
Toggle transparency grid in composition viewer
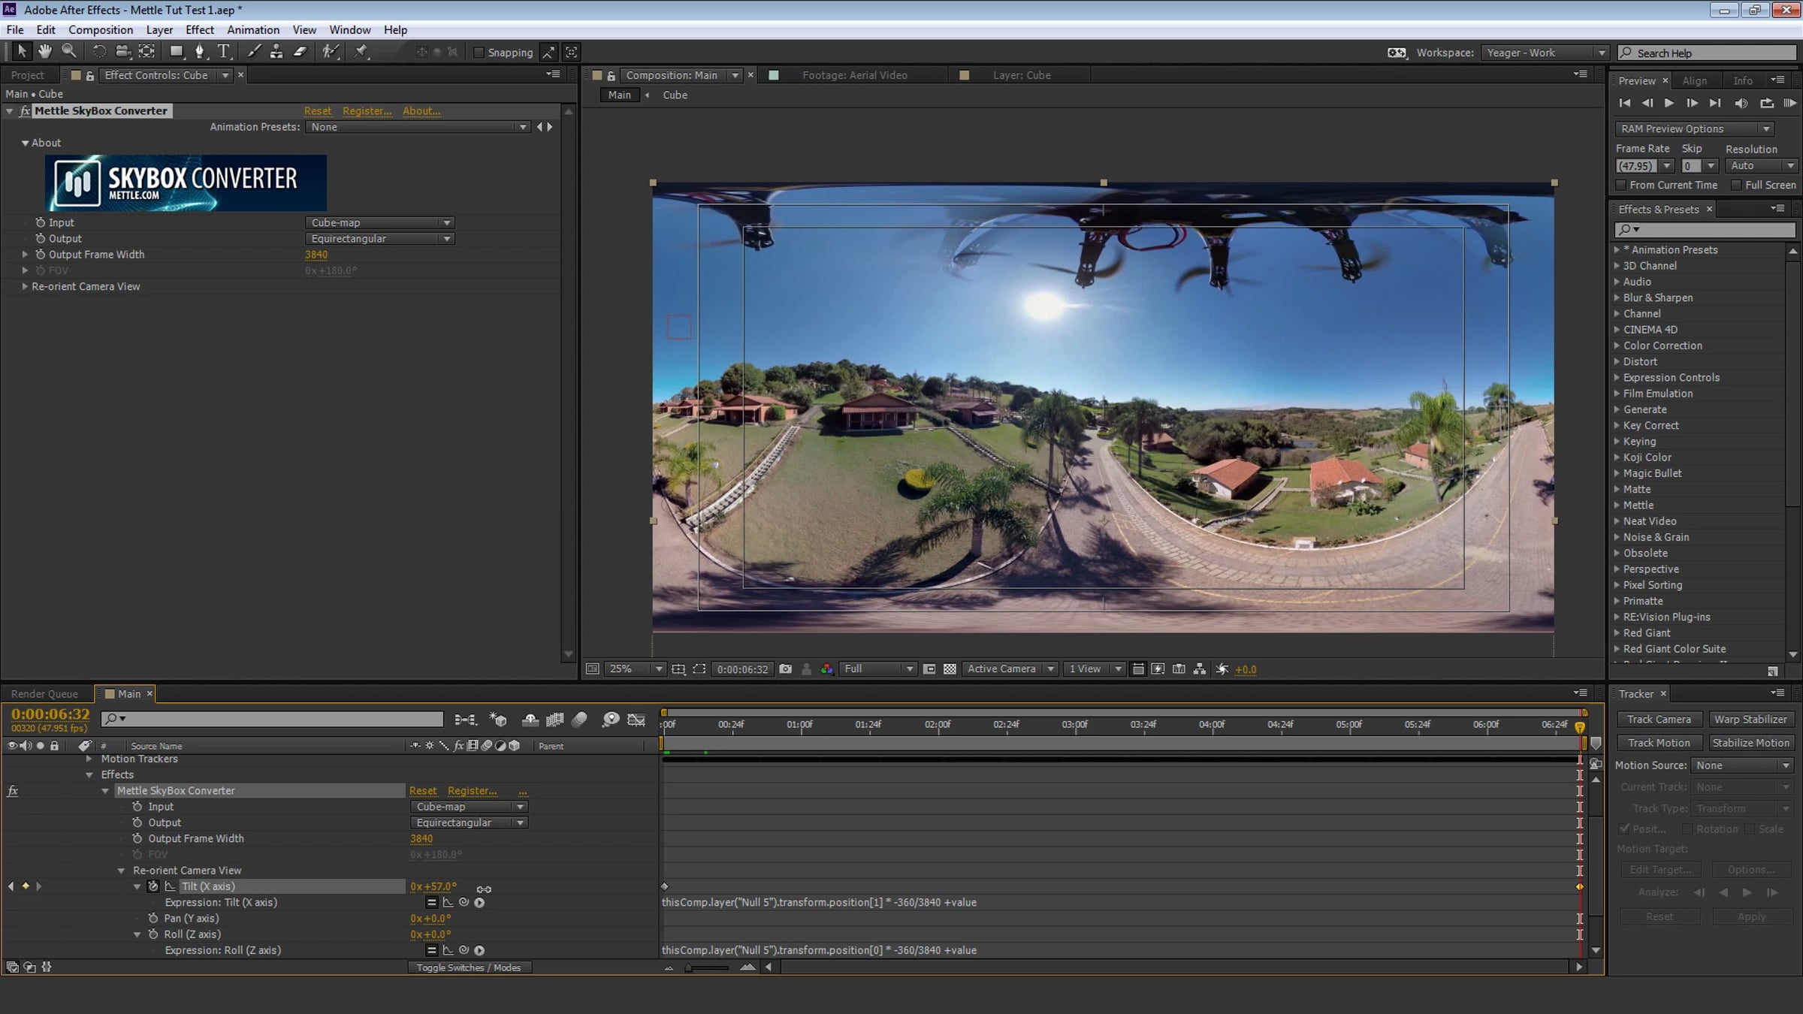click(x=950, y=668)
